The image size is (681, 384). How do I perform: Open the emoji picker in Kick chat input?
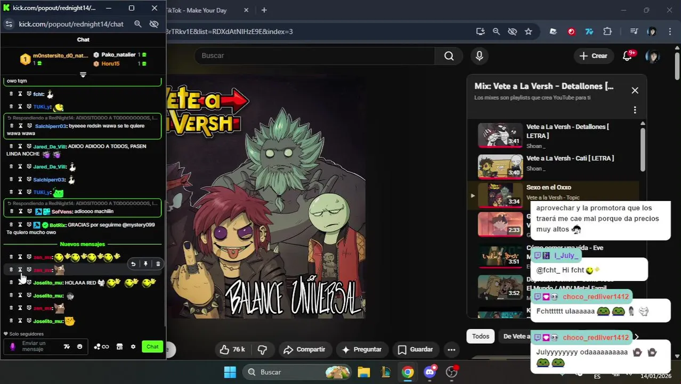point(79,347)
